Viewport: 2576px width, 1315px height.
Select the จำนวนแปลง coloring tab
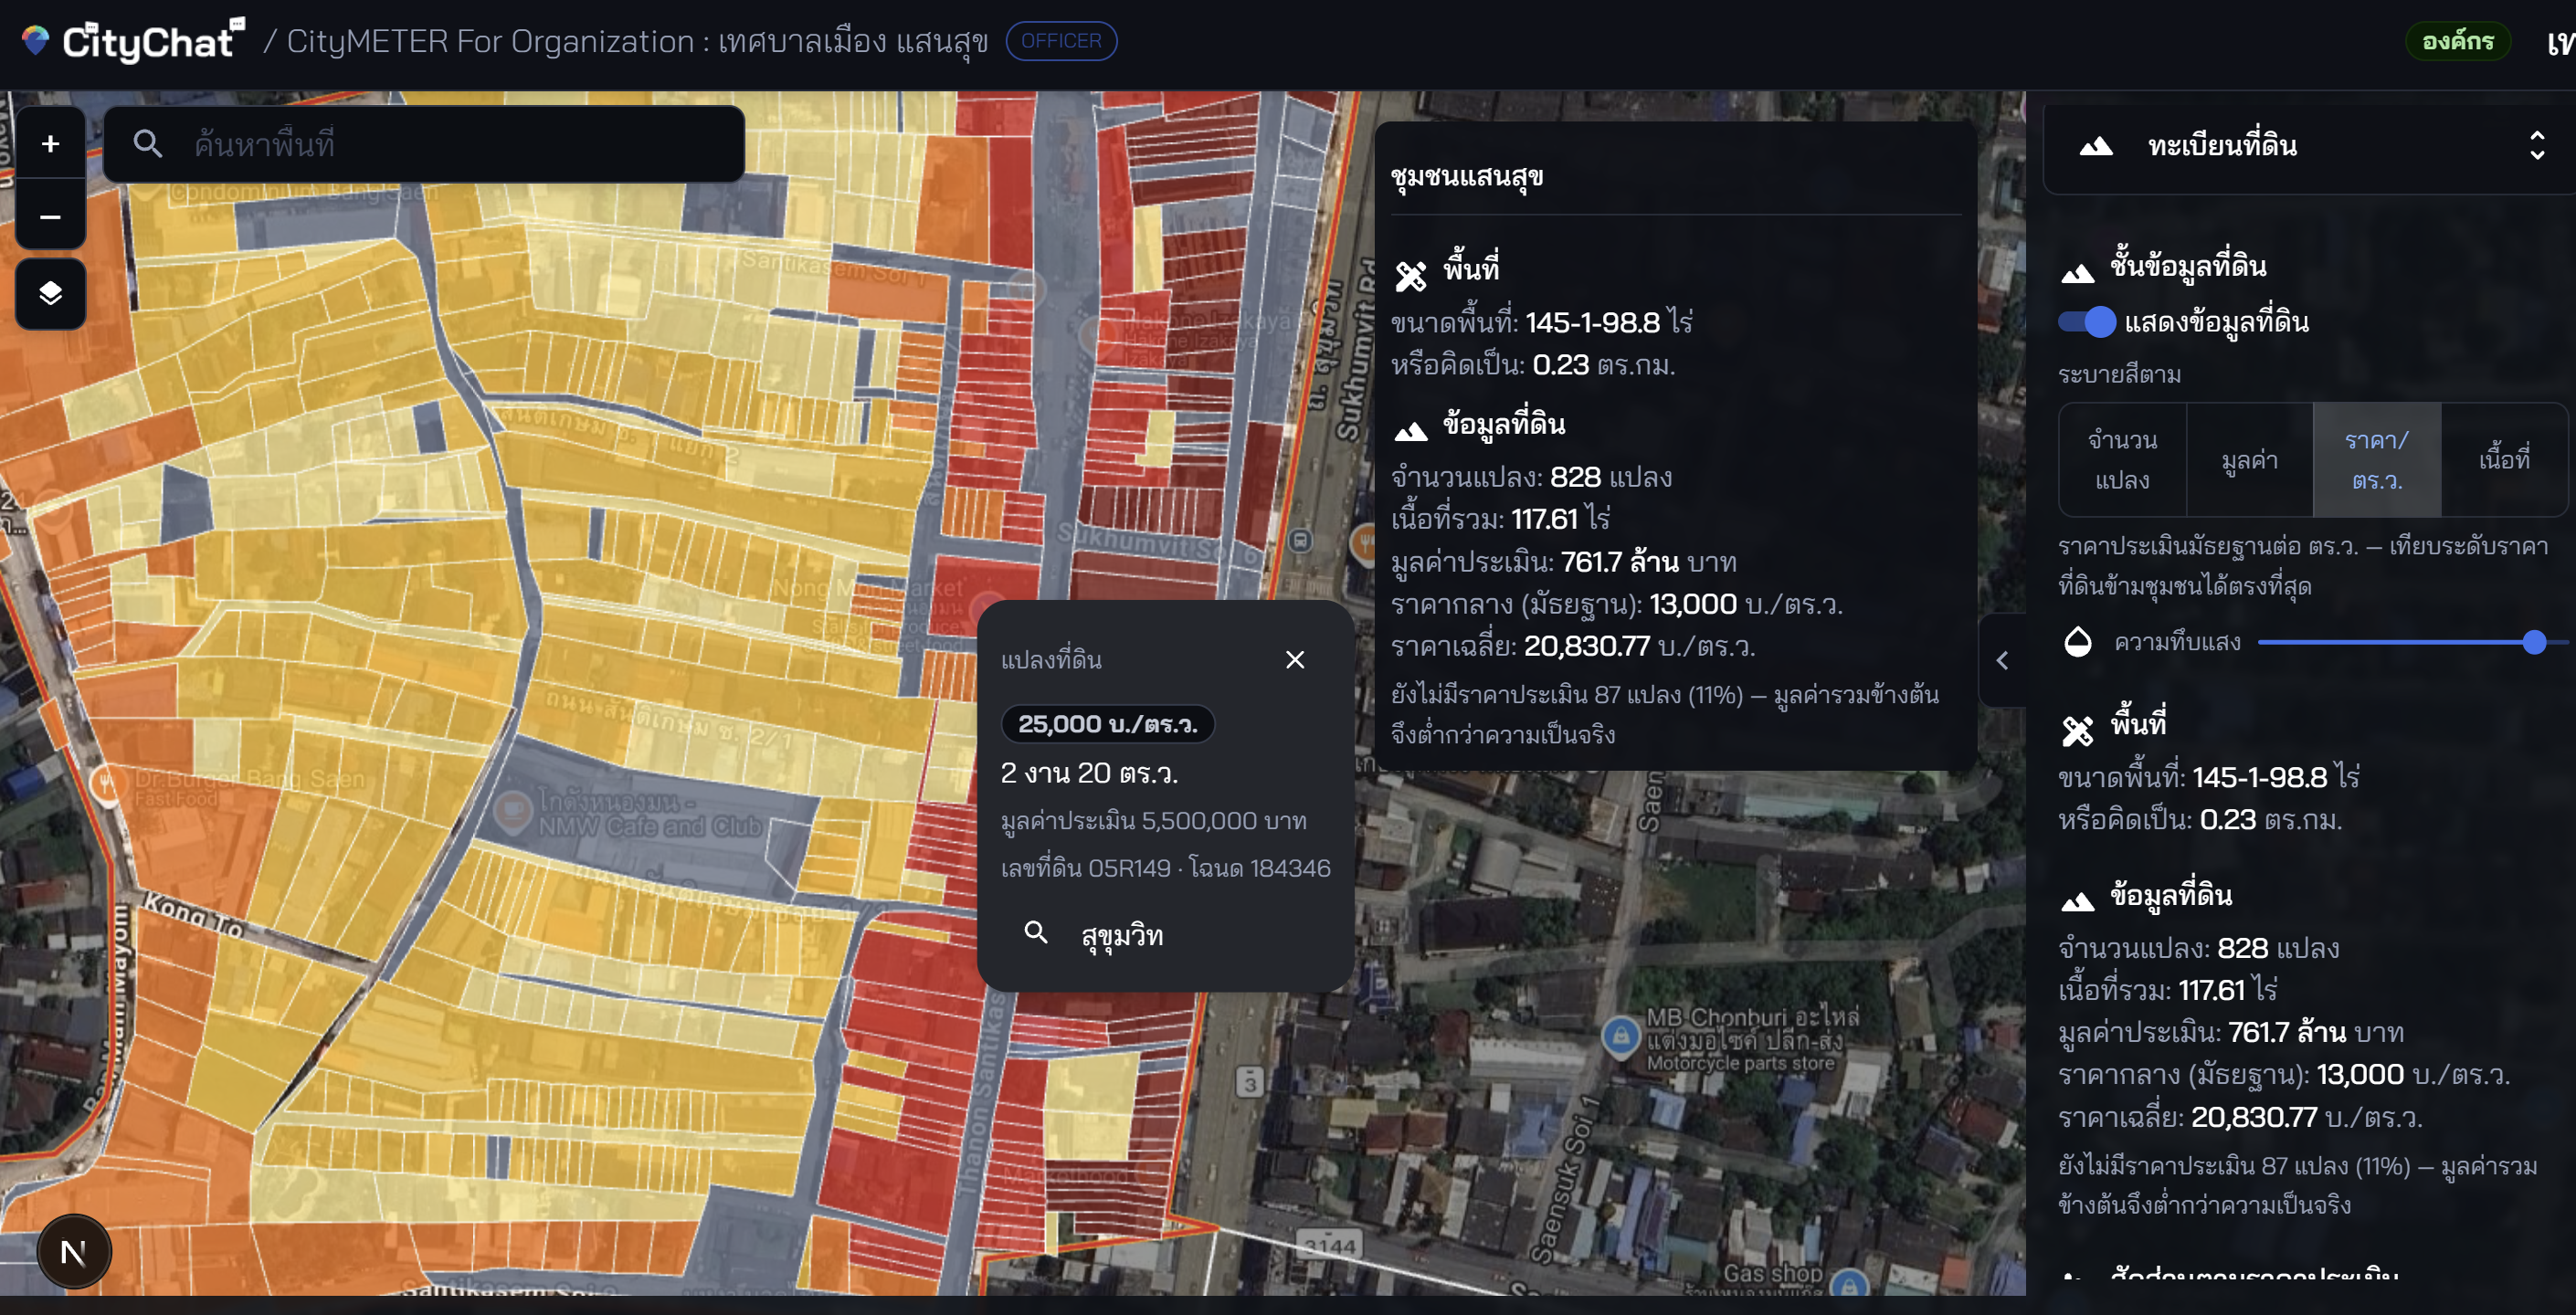(2123, 460)
